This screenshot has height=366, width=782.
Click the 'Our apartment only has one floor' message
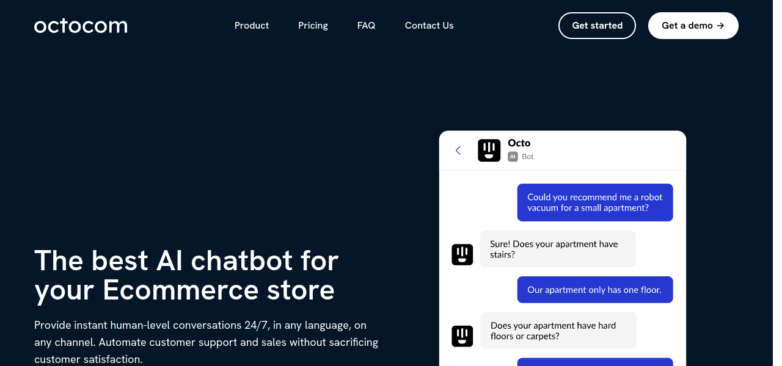tap(594, 290)
